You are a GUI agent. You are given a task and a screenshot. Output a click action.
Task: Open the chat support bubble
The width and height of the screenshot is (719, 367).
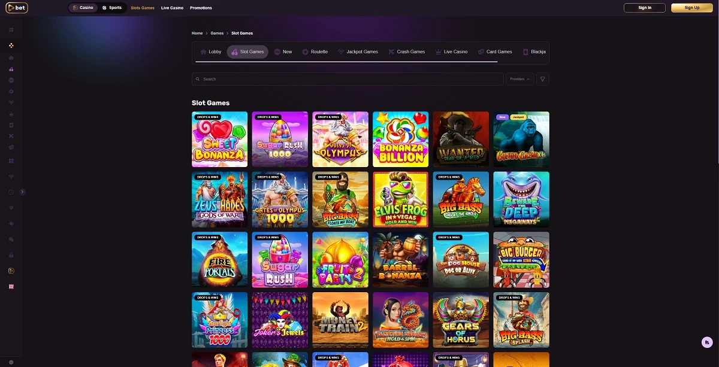pos(707,342)
